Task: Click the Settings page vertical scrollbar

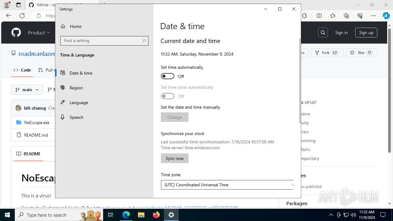Action: click(300, 80)
